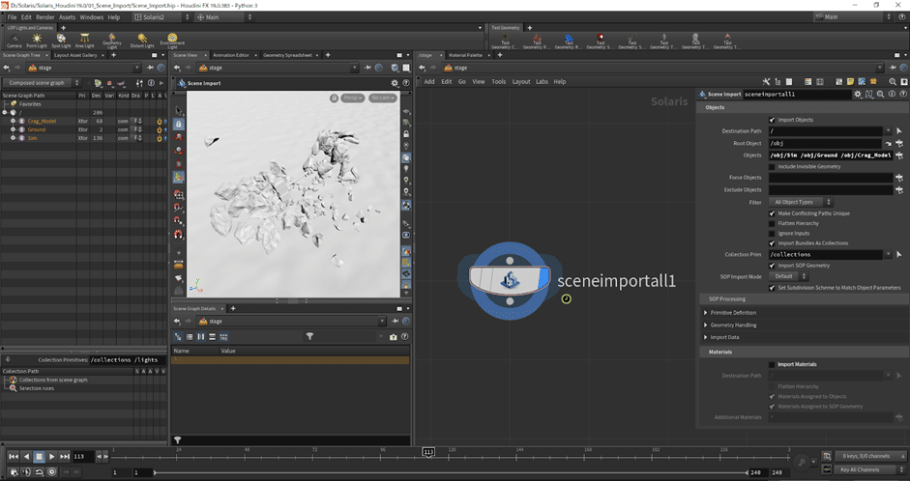The width and height of the screenshot is (910, 481).
Task: Jump to the first frame in playbar
Action: click(14, 456)
